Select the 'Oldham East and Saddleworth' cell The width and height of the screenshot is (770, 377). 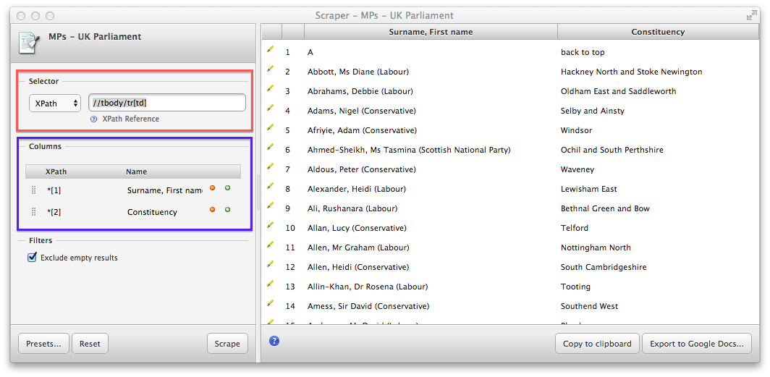618,91
